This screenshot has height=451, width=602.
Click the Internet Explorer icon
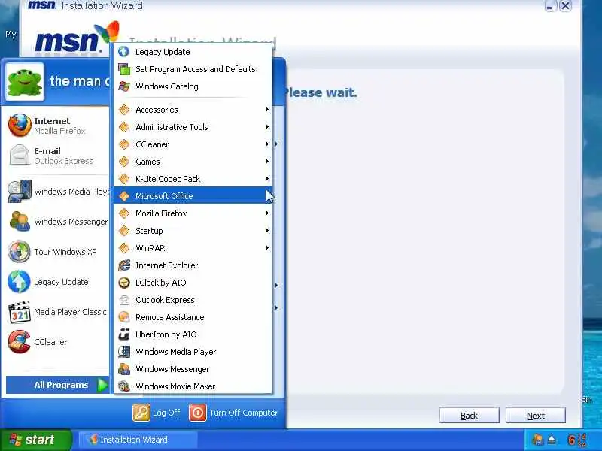pos(123,265)
